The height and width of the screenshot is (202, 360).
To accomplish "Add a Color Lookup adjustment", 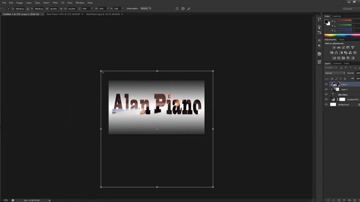I will [x=355, y=53].
